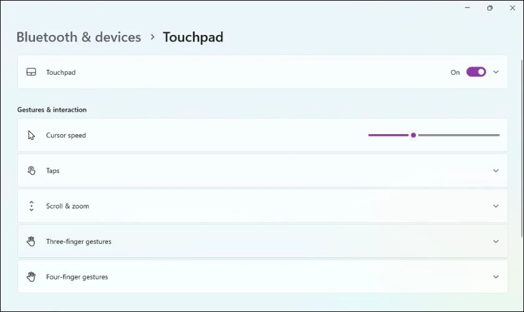This screenshot has width=524, height=312.
Task: Expand the Taps section chevron
Action: pyautogui.click(x=496, y=170)
